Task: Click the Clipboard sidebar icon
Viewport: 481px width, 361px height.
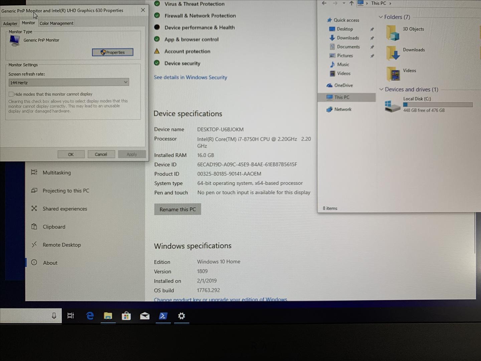Action: click(x=34, y=227)
